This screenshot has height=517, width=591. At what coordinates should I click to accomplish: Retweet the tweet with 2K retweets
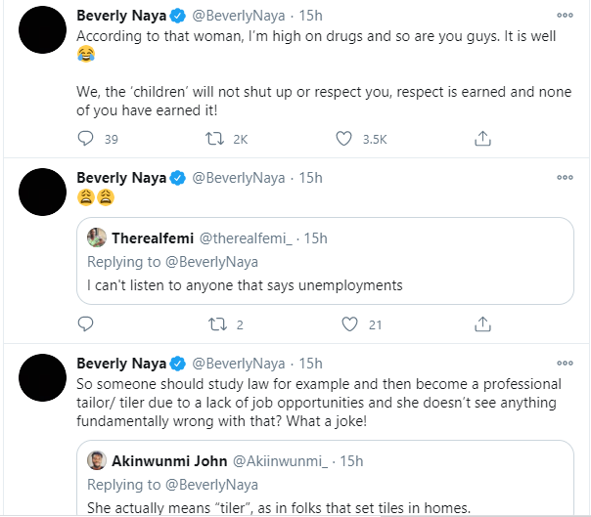tap(214, 139)
